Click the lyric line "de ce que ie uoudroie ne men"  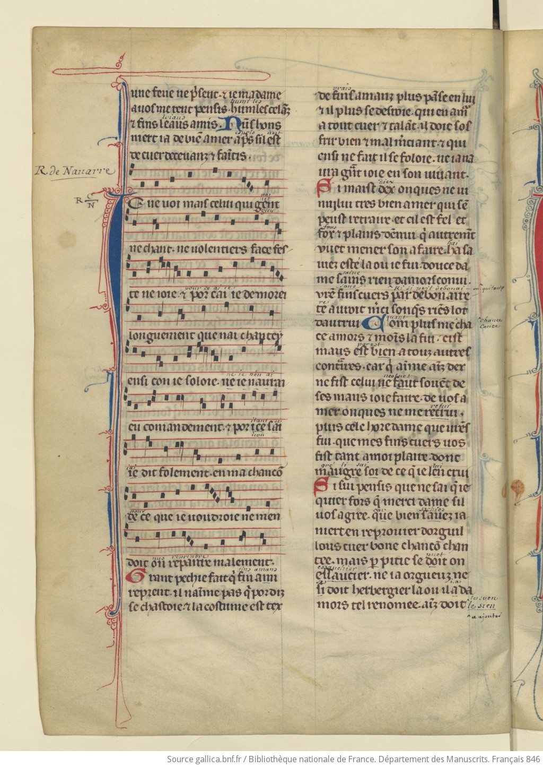point(204,516)
